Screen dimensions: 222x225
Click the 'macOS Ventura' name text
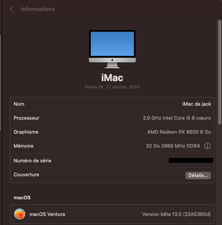point(47,214)
